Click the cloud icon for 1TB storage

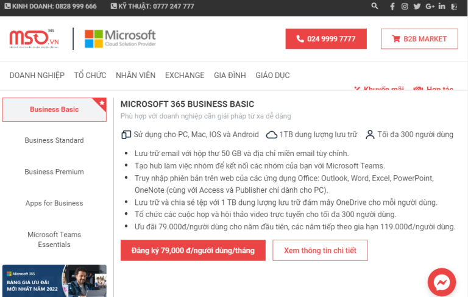pyautogui.click(x=271, y=135)
